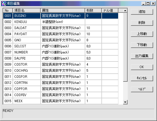
Task: Click row number 0002
Action: (x=8, y=22)
